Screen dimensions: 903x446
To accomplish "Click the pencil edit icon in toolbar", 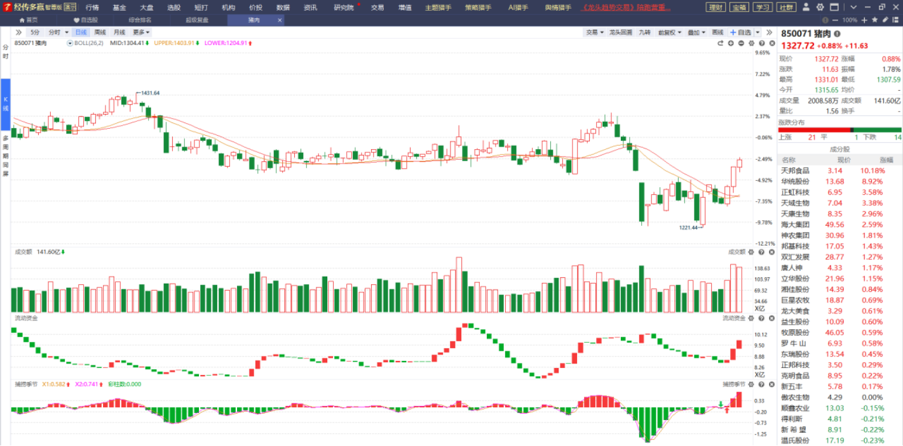I will coord(885,20).
